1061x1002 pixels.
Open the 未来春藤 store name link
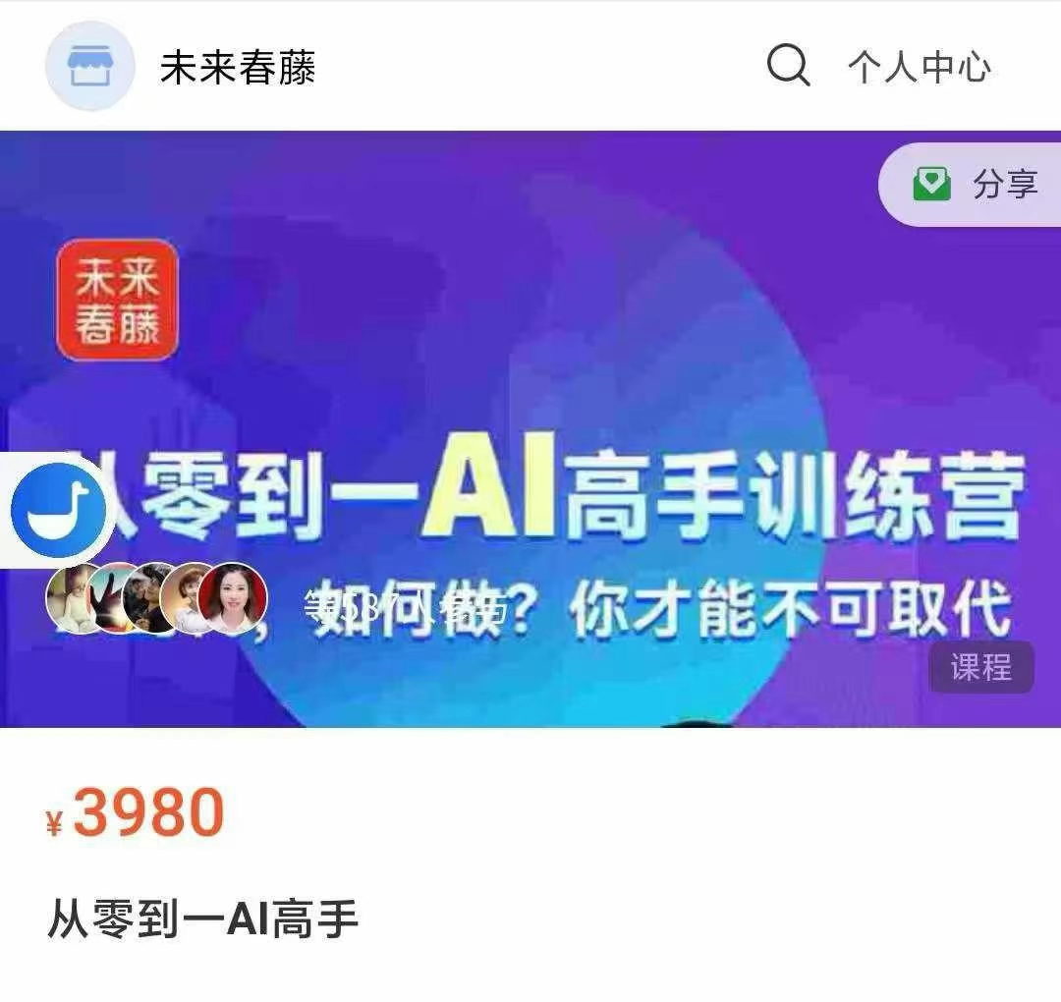tap(238, 67)
